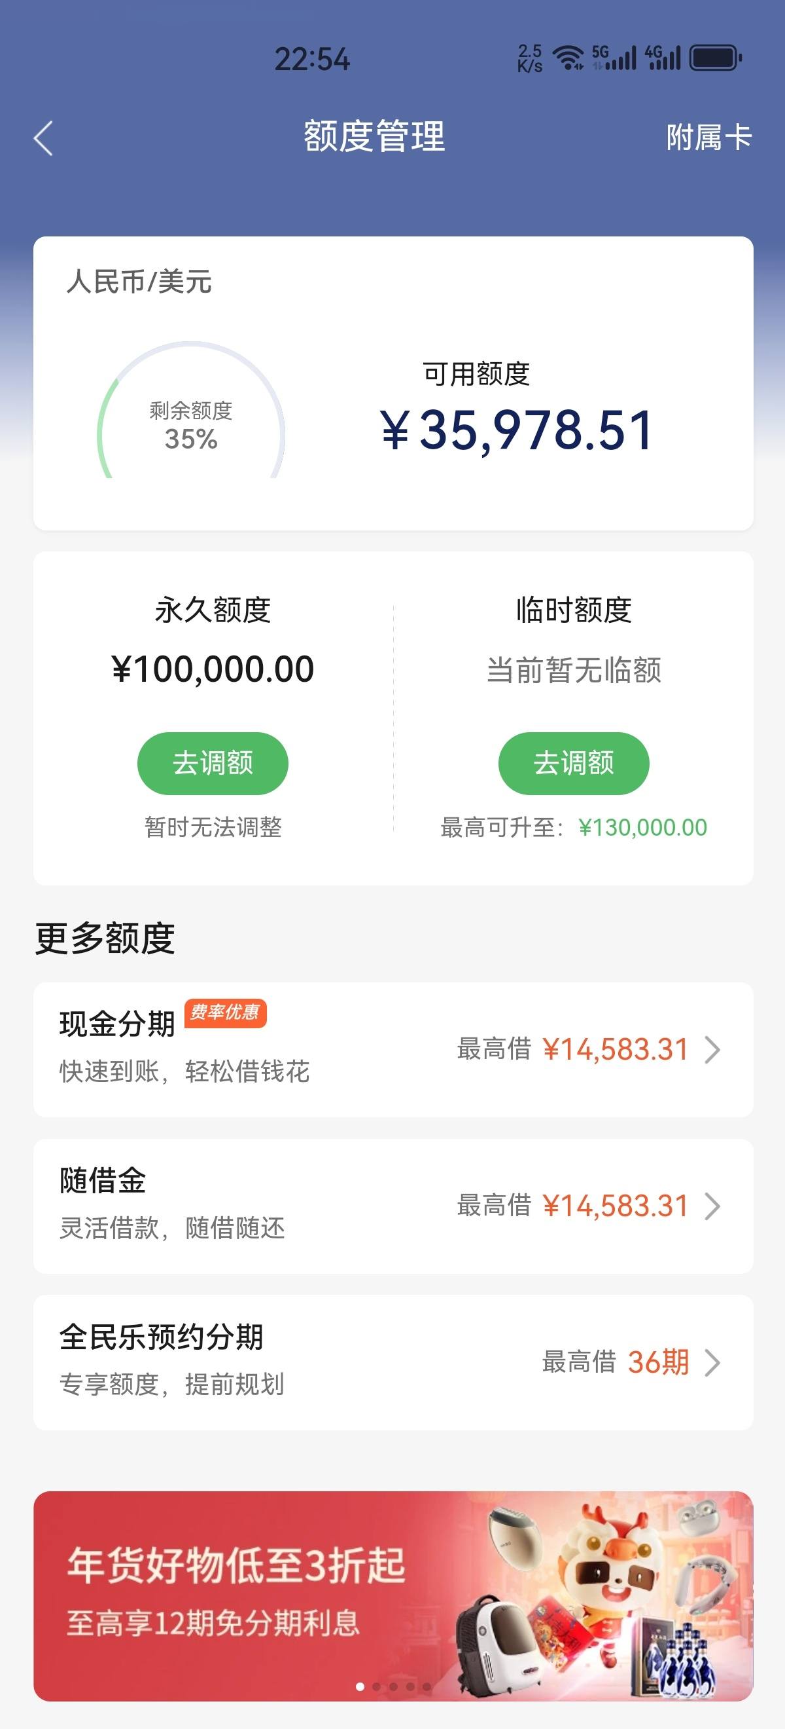Open the 全民乐预约分期 row
This screenshot has height=1729, width=785.
click(x=393, y=1362)
